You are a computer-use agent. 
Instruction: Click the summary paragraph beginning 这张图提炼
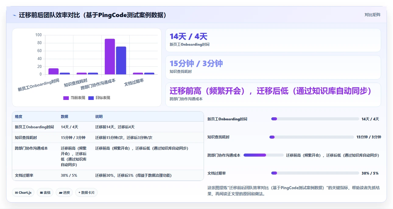(293, 191)
